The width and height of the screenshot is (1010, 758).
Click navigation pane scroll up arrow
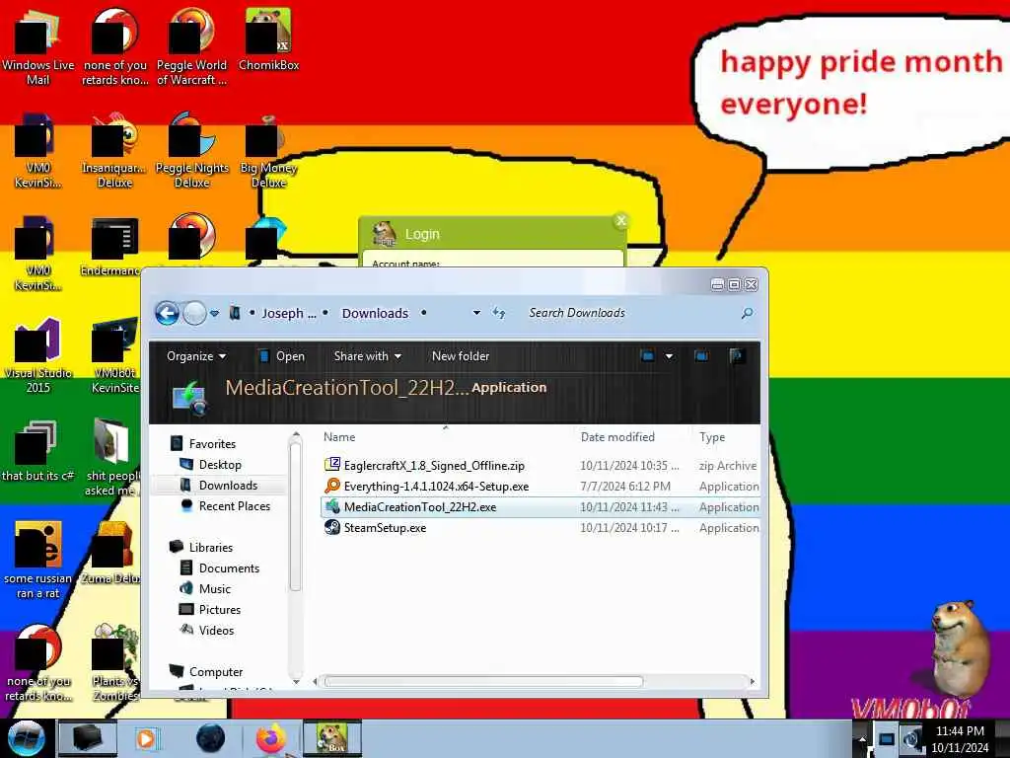click(296, 436)
